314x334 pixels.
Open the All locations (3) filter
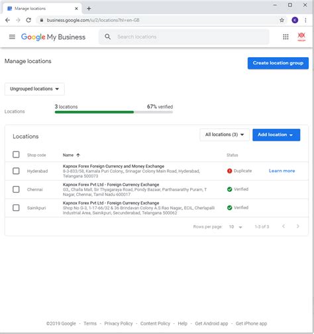[x=225, y=135]
